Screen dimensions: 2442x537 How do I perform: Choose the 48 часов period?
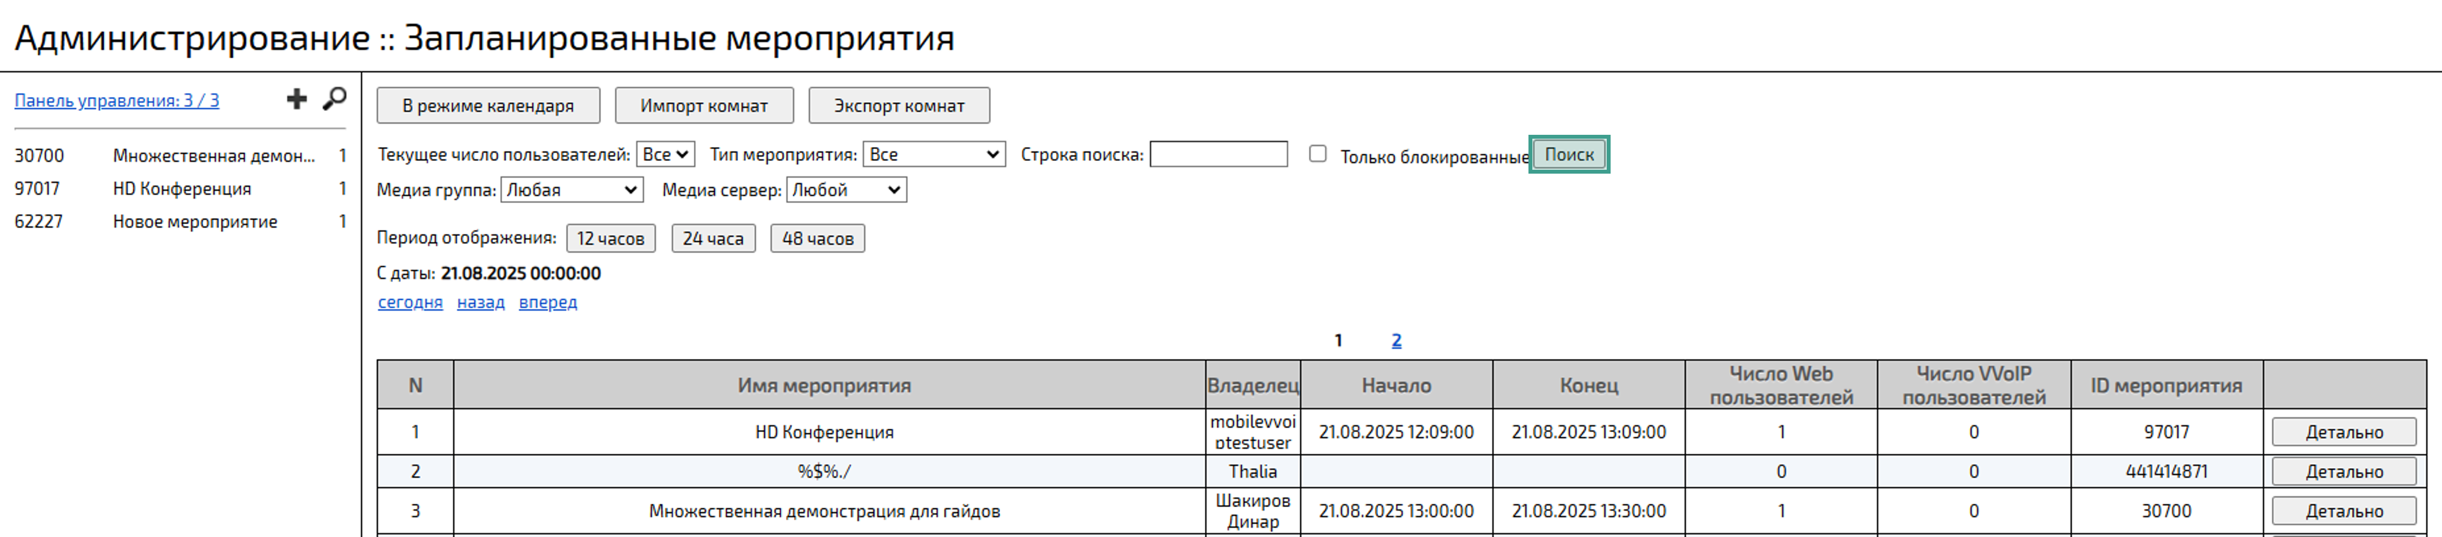[817, 239]
